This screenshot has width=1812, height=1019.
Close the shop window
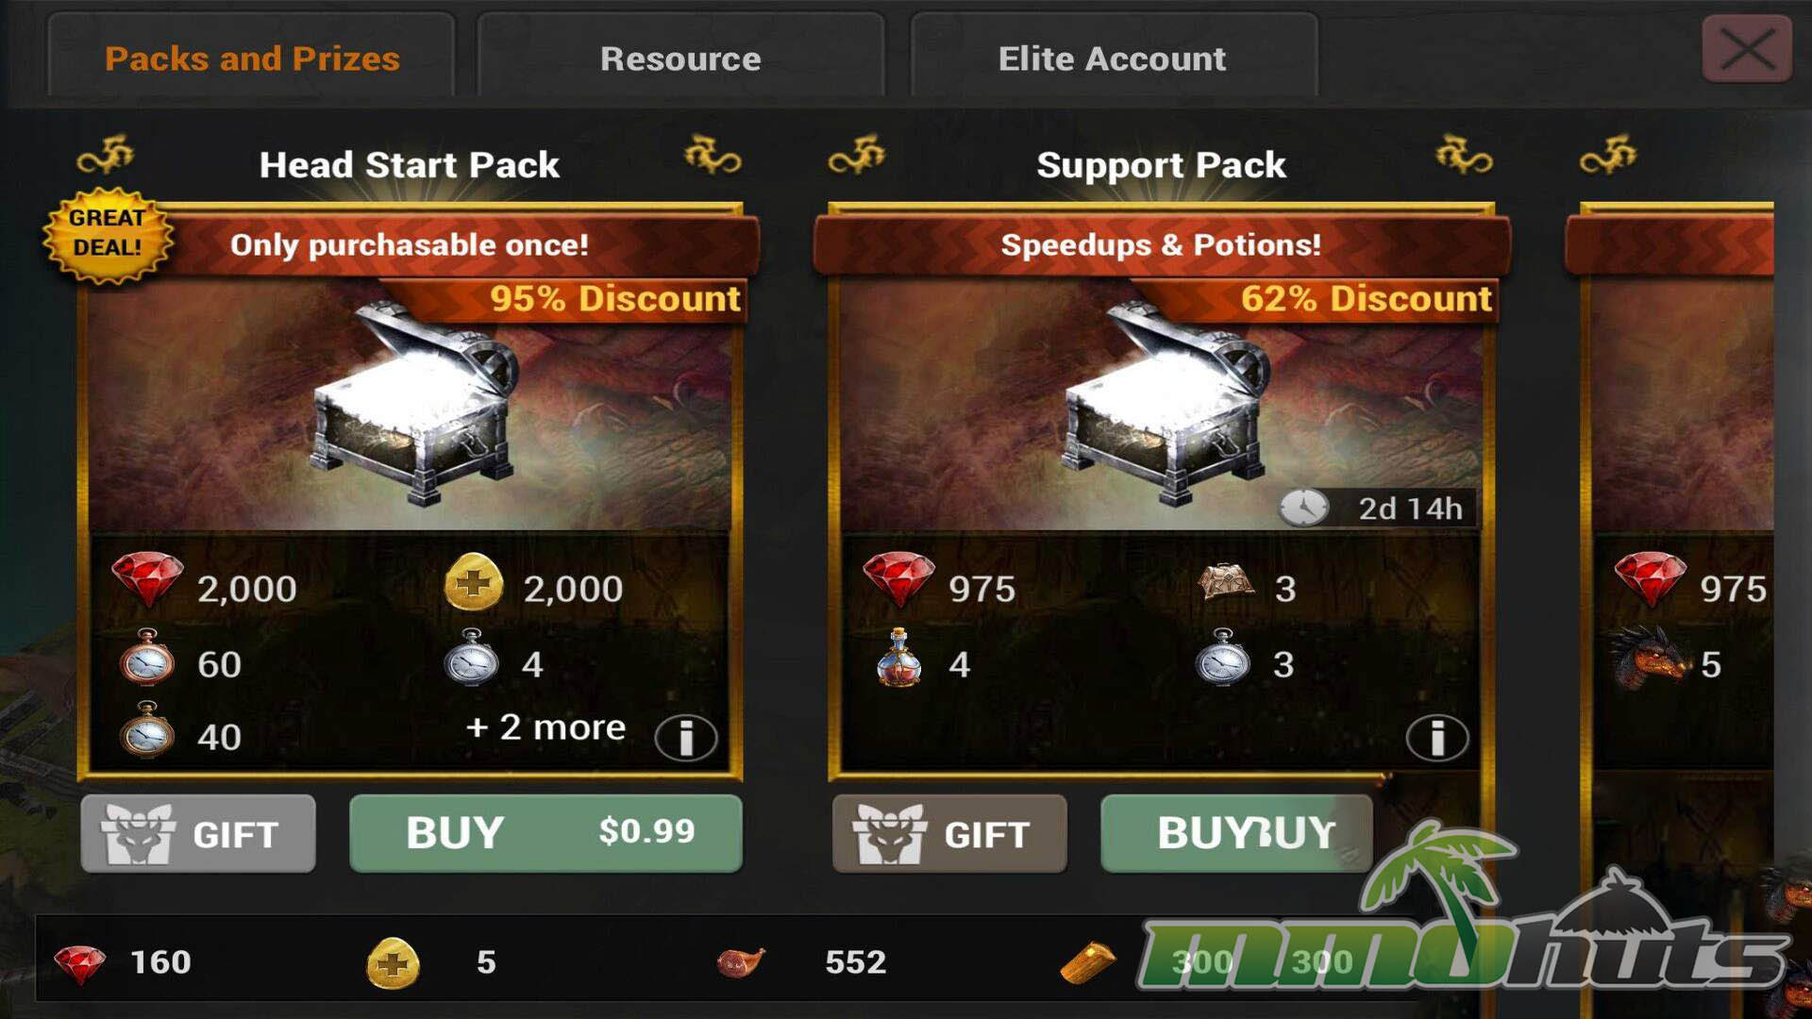click(x=1747, y=49)
